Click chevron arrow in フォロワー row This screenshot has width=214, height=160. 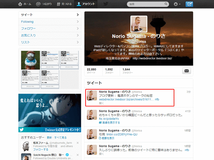click(x=78, y=28)
